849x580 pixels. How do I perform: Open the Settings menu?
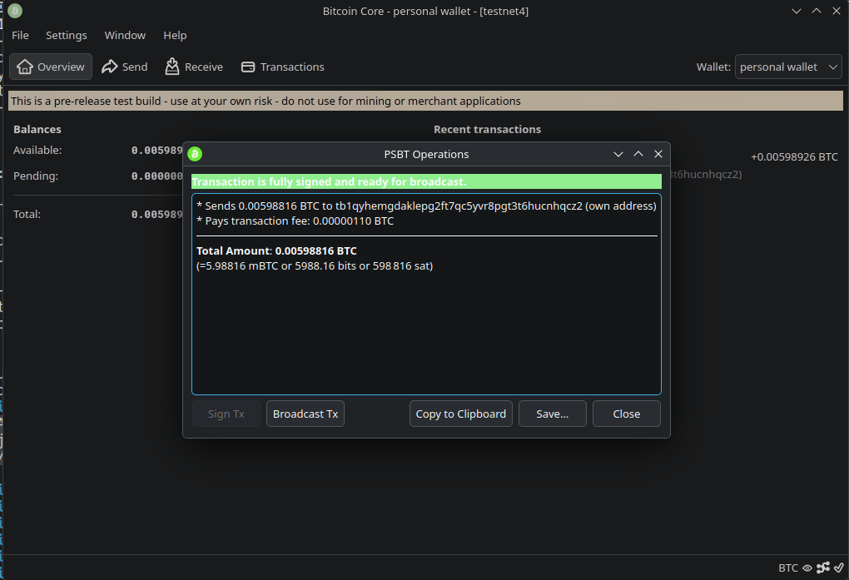click(66, 35)
